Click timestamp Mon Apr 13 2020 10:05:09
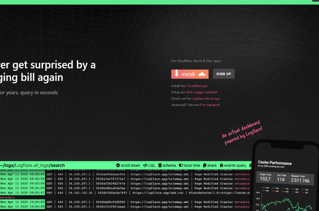319x211 pixels. pos(22,207)
